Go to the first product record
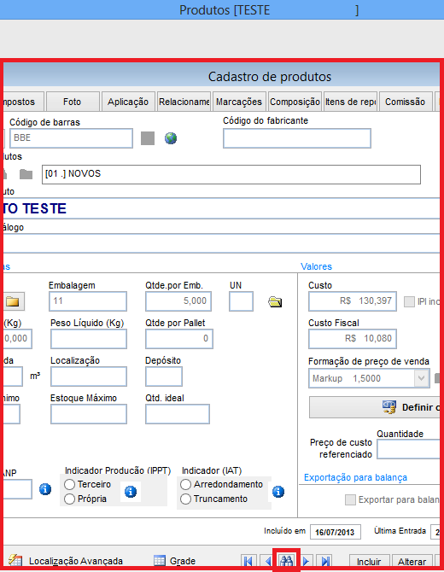 tap(248, 561)
